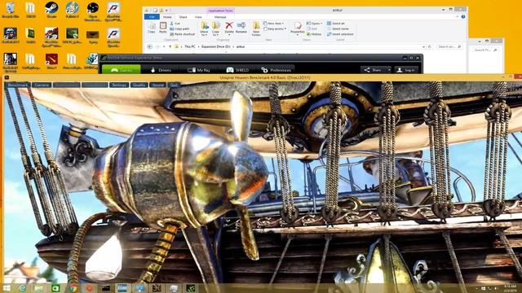Click the Explorer help question mark icon

(x=463, y=16)
